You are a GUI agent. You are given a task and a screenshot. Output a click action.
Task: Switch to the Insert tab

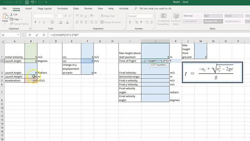pyautogui.click(x=29, y=9)
